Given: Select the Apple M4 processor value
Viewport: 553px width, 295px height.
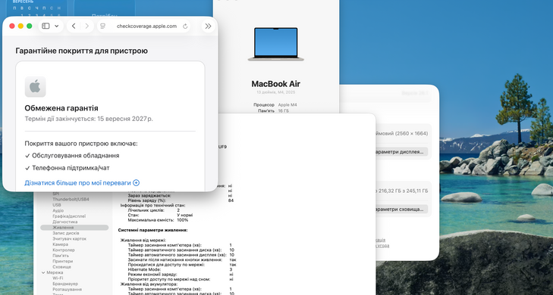Looking at the screenshot, I should pos(287,105).
